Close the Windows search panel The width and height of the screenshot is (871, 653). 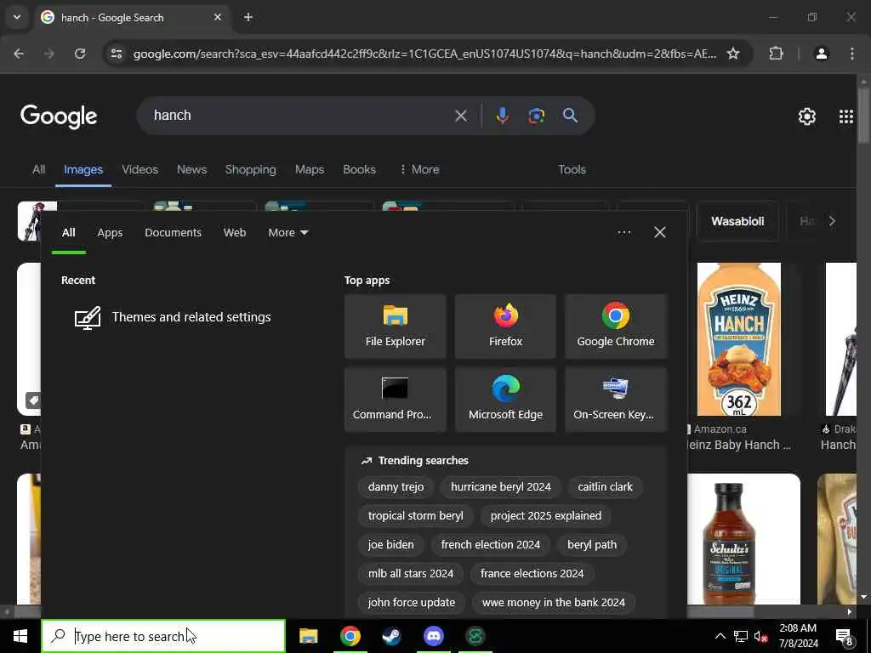(659, 232)
